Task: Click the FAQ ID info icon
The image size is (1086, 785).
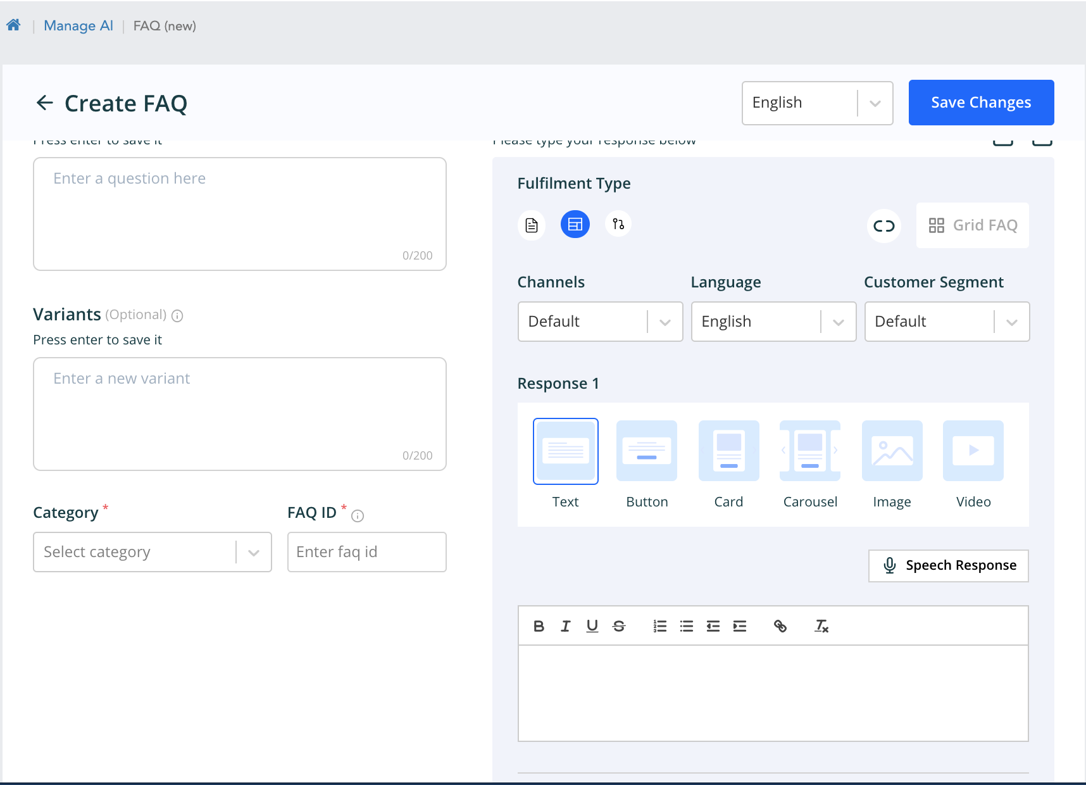Action: (x=358, y=516)
